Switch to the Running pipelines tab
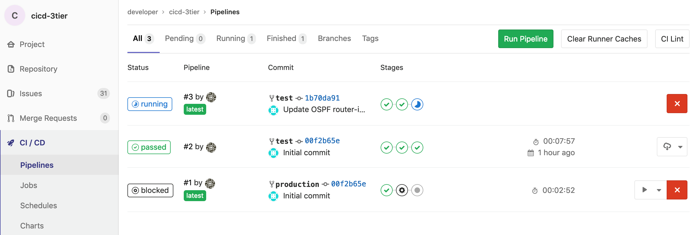 (x=235, y=39)
